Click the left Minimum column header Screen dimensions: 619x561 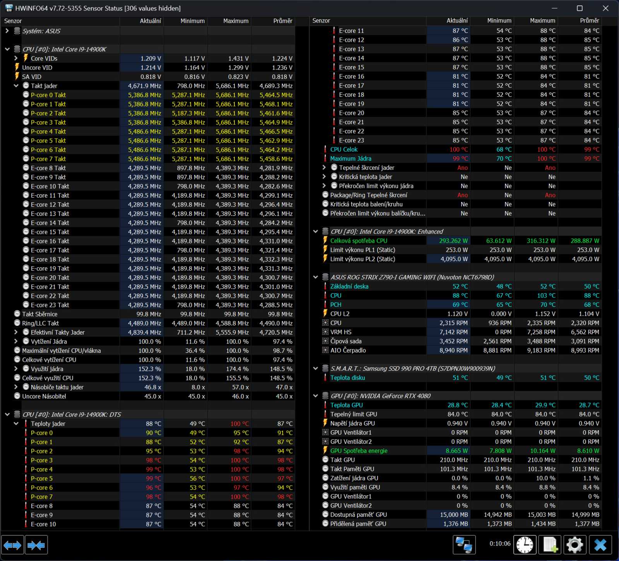(185, 21)
